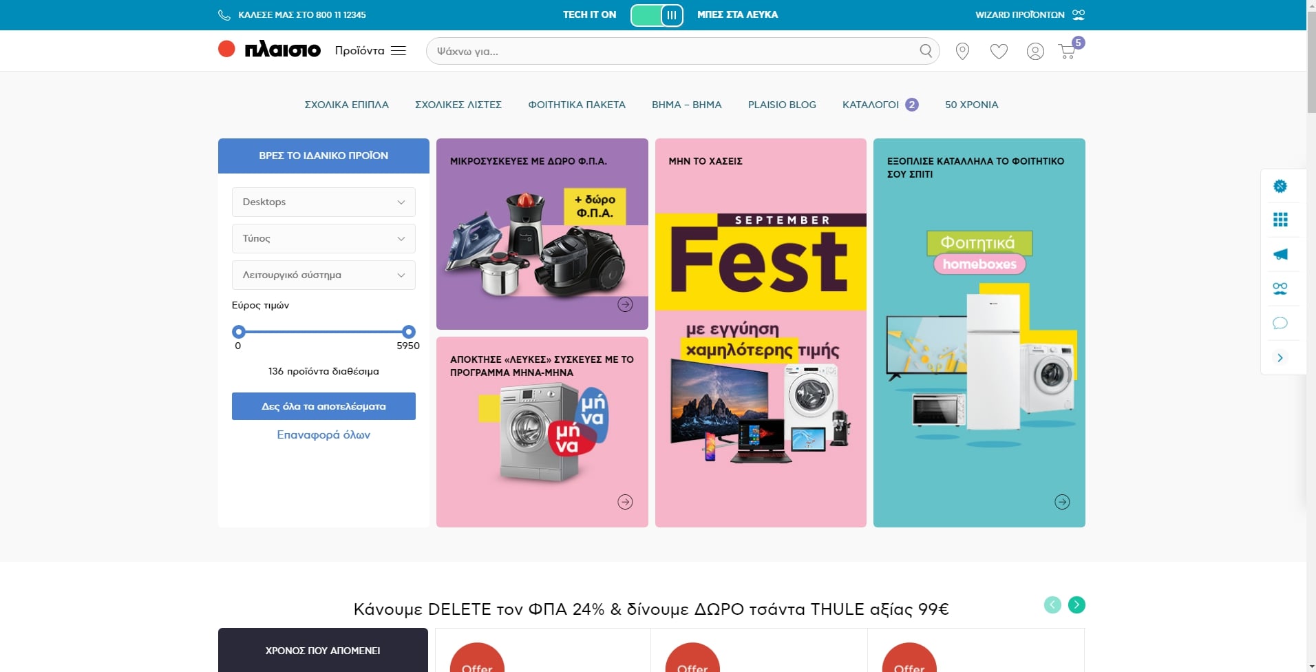Open the Προϊόντα hamburger menu
Screen dimensions: 1316x672
point(370,50)
